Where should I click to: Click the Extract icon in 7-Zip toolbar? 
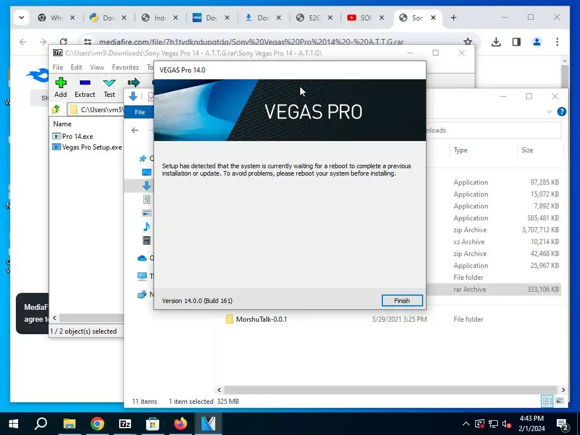pyautogui.click(x=85, y=83)
